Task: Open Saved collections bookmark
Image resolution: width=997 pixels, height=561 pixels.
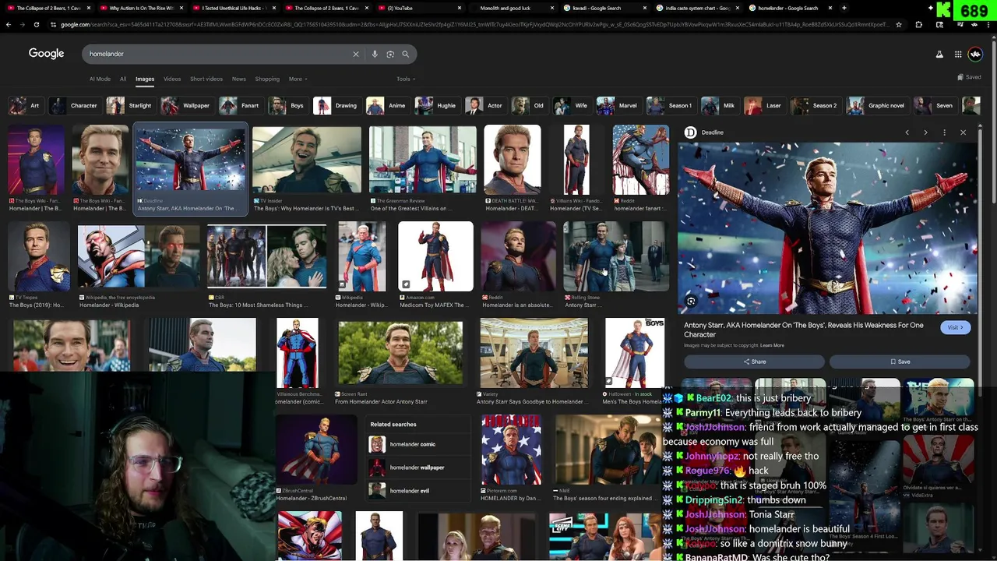Action: (971, 77)
